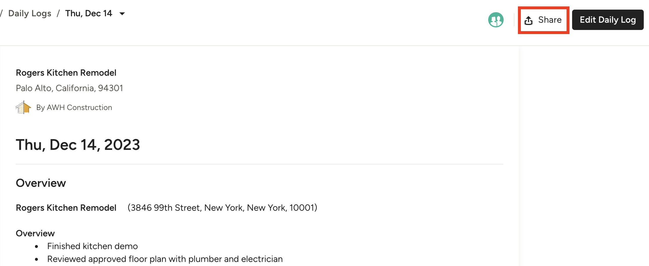Click the By AWH Construction text
Screen dimensions: 649x266
tap(74, 107)
